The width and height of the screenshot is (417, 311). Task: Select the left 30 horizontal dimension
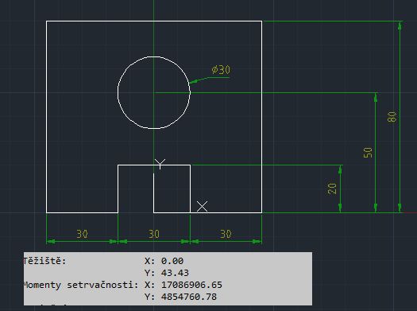coord(82,234)
